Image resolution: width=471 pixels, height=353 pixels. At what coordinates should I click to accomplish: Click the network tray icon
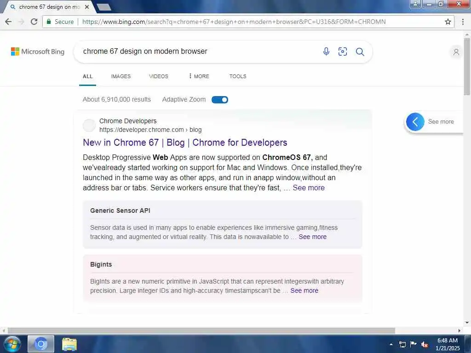(402, 344)
